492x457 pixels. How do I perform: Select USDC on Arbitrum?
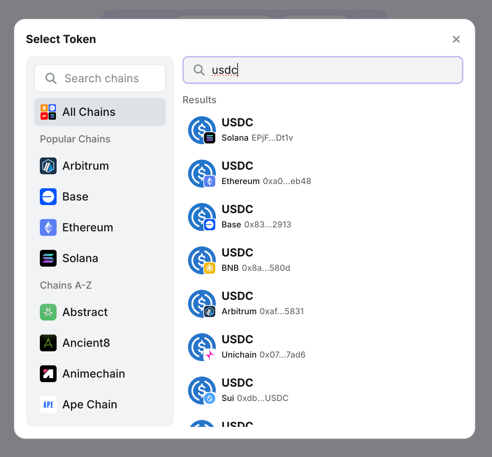click(323, 304)
